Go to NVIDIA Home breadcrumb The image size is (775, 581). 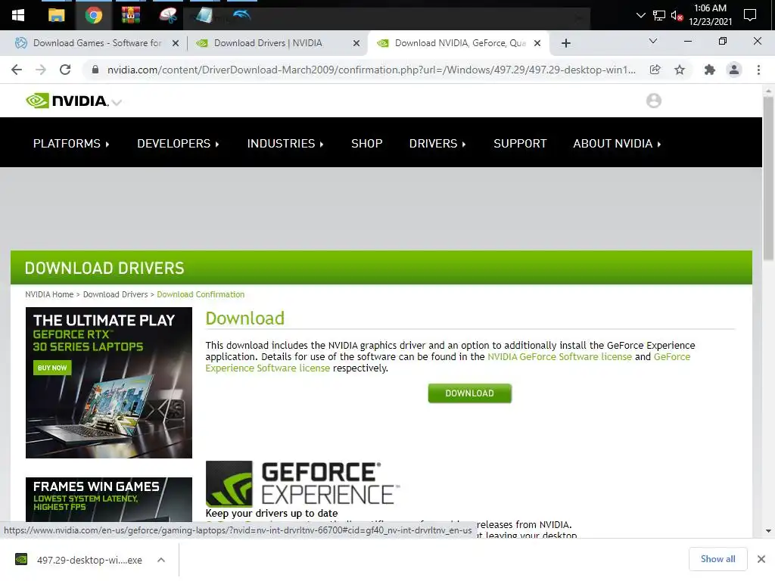[x=49, y=294]
